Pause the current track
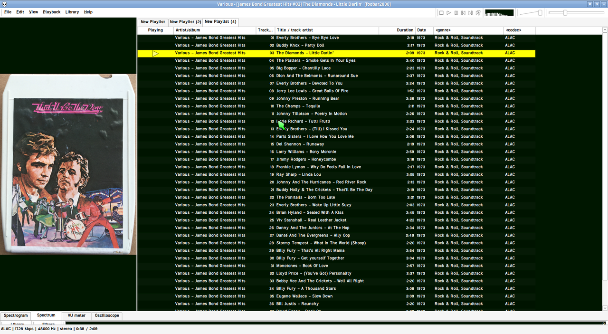Image resolution: width=608 pixels, height=334 pixels. [x=456, y=13]
